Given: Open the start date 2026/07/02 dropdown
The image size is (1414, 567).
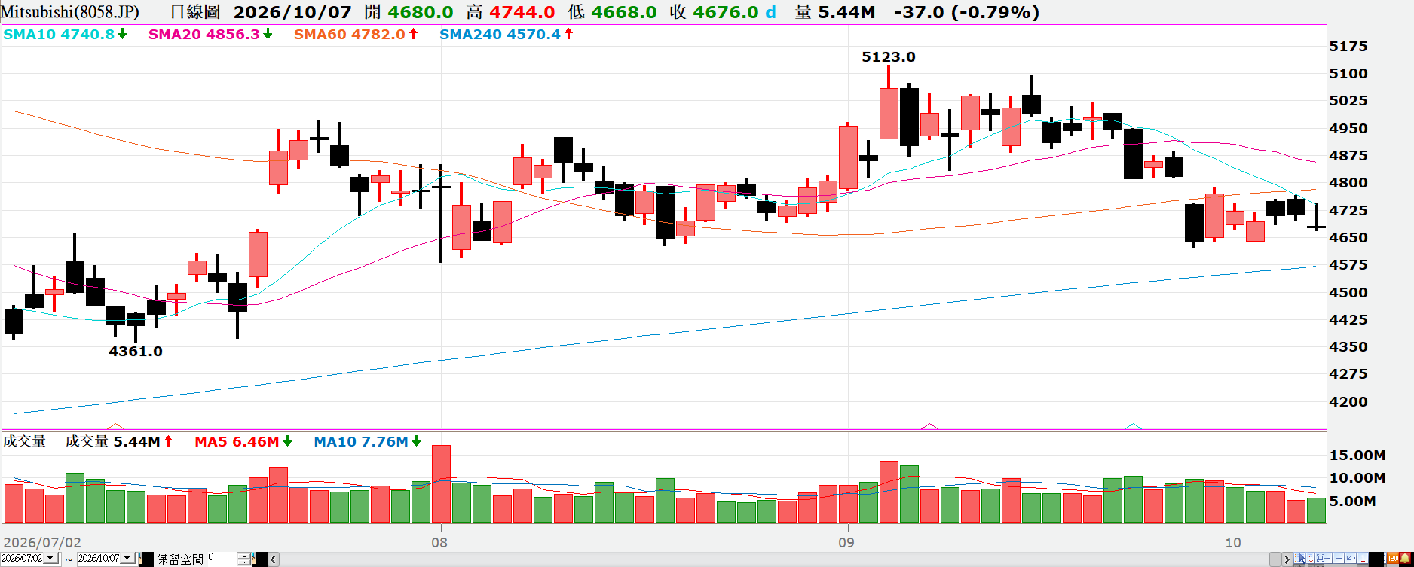Looking at the screenshot, I should [x=50, y=558].
